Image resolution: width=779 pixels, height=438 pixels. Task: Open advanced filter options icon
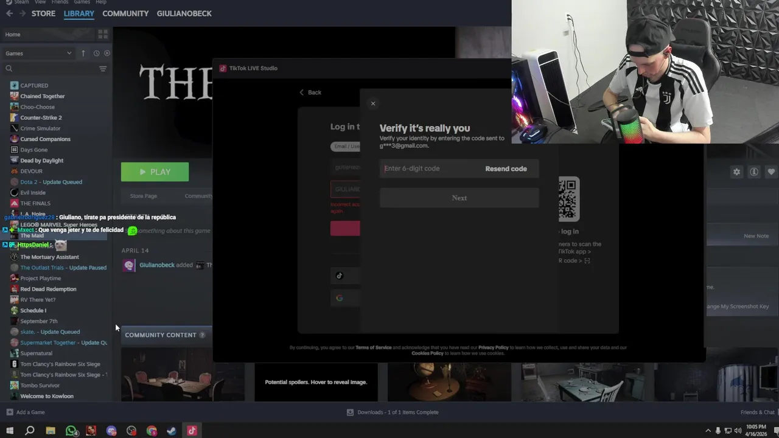103,69
